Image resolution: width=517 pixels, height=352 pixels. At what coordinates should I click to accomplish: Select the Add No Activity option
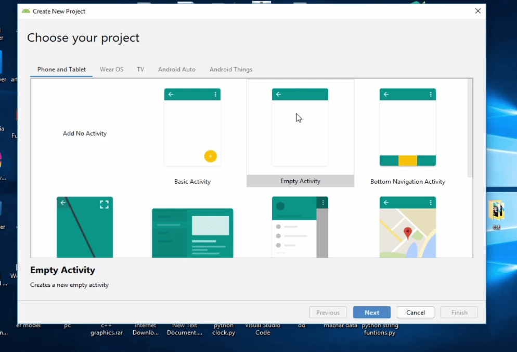pyautogui.click(x=84, y=133)
